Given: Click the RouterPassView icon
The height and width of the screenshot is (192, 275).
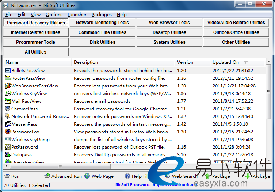Looking at the screenshot, I should tap(8, 78).
